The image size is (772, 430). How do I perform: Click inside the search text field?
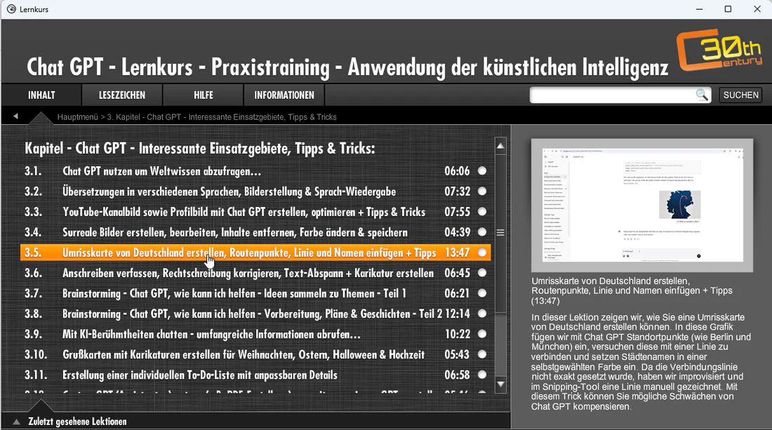pos(611,95)
